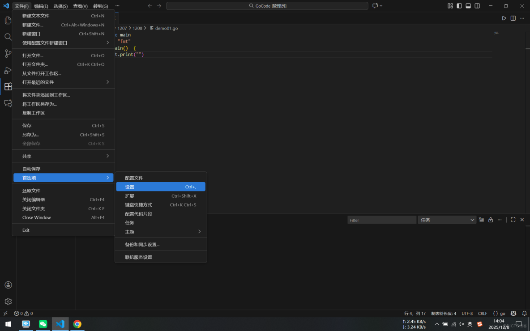Select the Source Control icon
This screenshot has height=331, width=530.
coord(8,53)
